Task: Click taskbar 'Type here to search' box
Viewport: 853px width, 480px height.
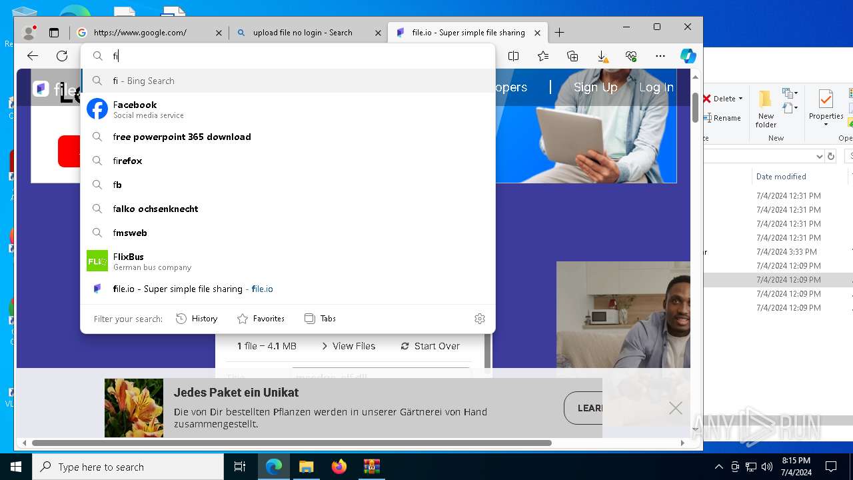Action: tap(128, 467)
